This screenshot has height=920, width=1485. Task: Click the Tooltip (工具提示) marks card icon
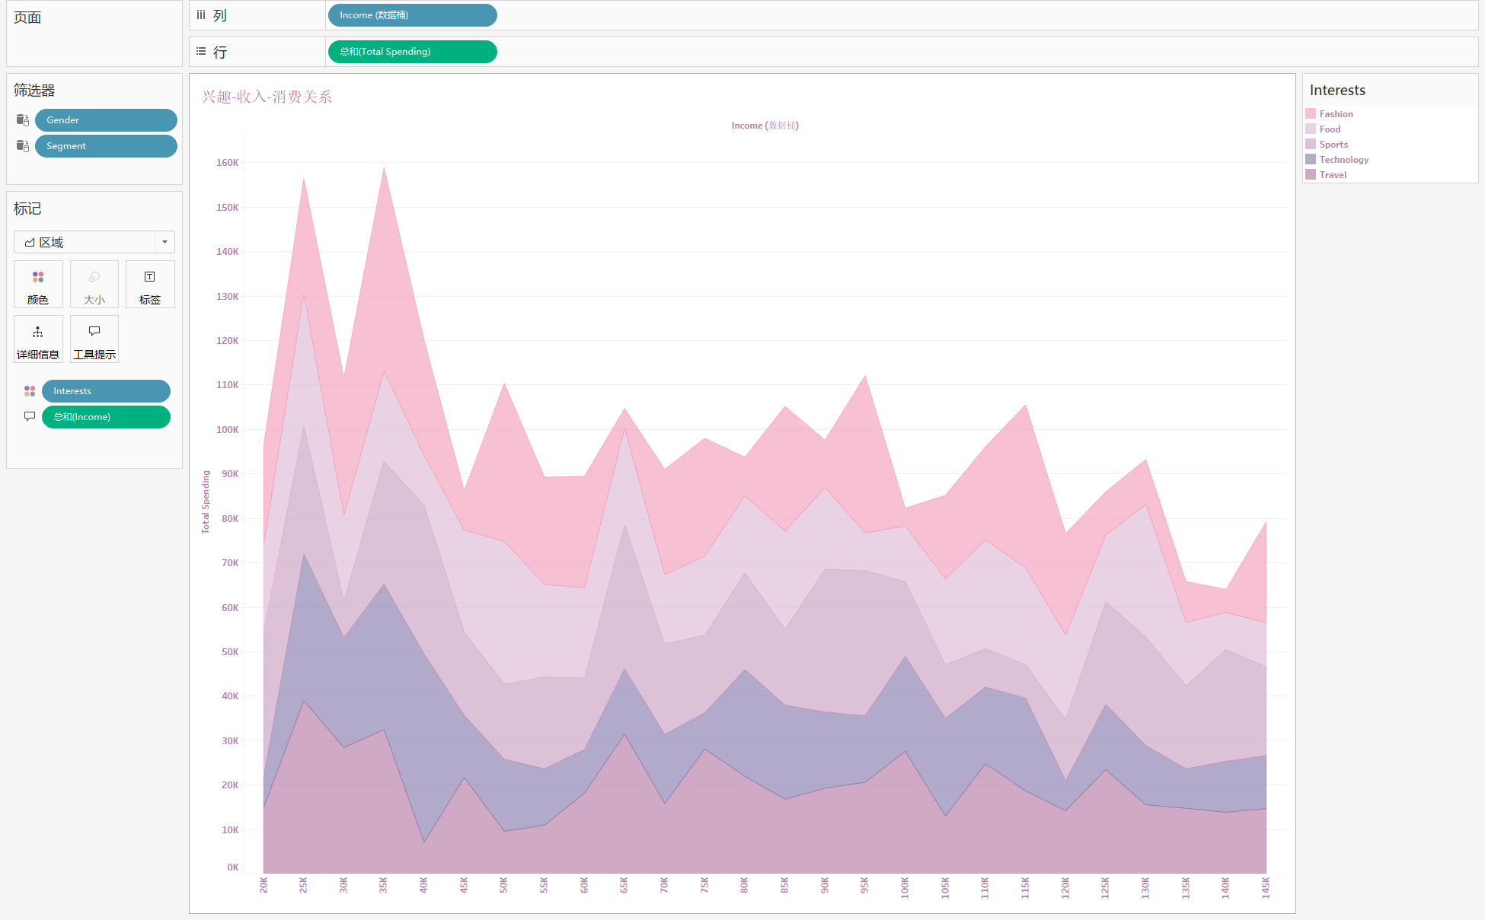[94, 339]
